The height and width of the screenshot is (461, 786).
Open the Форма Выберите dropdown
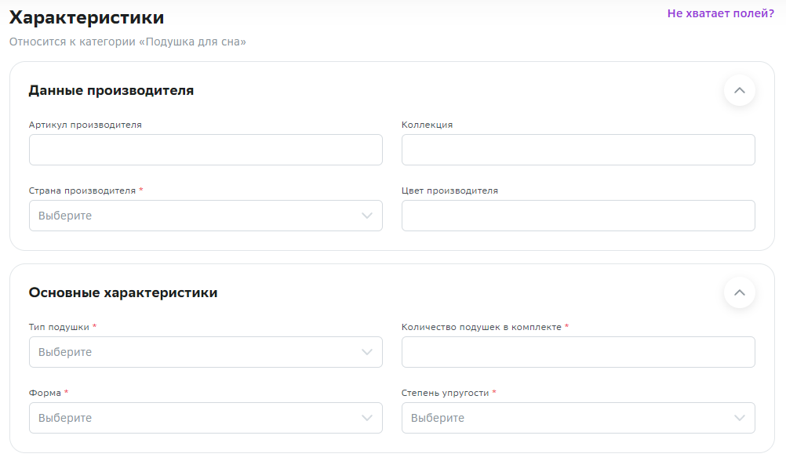pos(206,418)
